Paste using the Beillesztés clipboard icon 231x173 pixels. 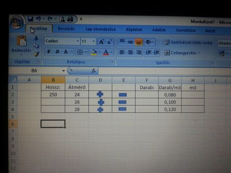22,41
